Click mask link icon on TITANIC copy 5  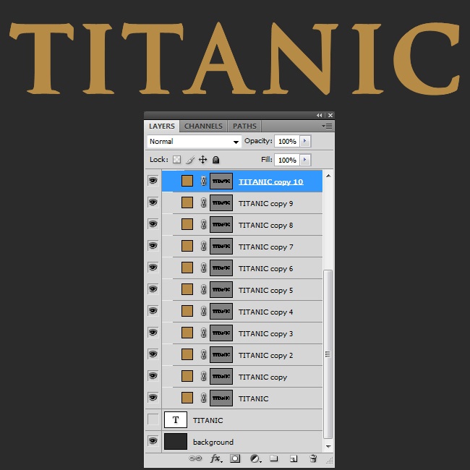(203, 289)
